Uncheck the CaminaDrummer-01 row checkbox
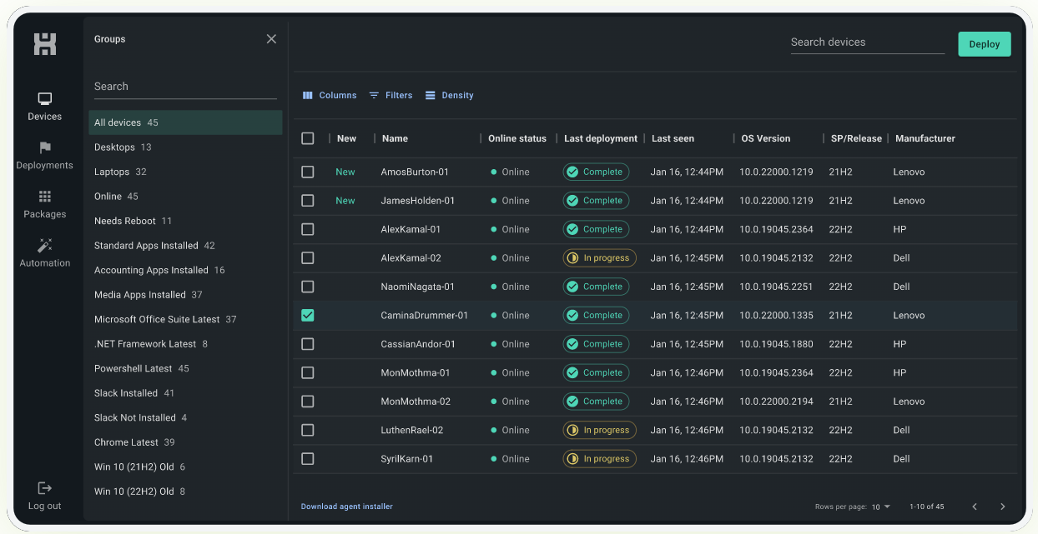The image size is (1038, 534). 308,316
